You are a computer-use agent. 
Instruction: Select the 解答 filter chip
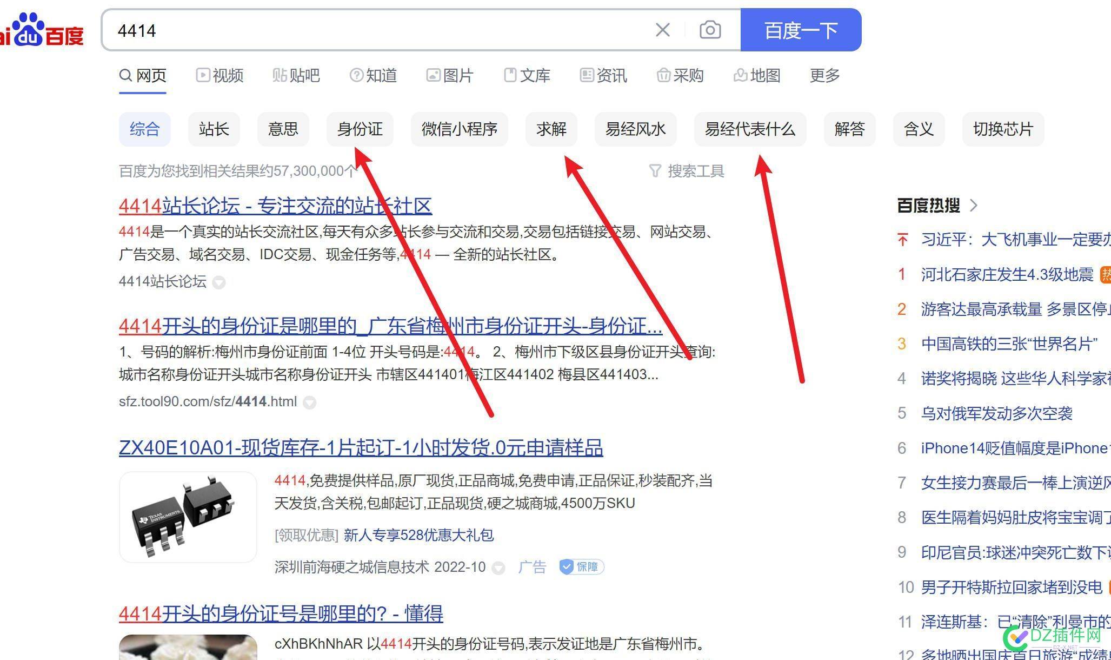850,129
